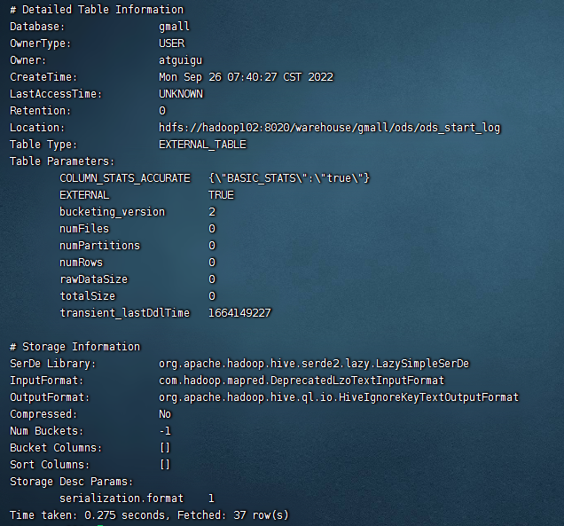The height and width of the screenshot is (526, 564).
Task: Click the OwnerType value USER
Action: pyautogui.click(x=171, y=43)
